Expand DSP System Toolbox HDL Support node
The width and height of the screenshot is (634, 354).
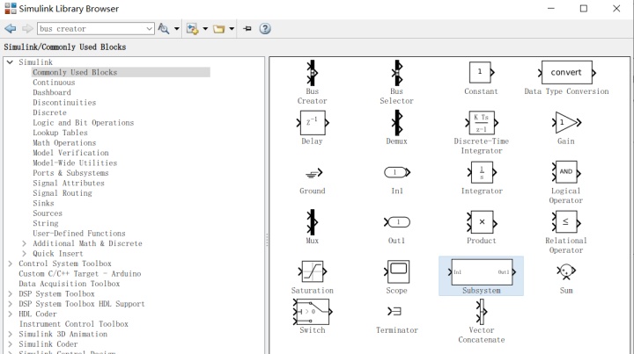[10, 304]
